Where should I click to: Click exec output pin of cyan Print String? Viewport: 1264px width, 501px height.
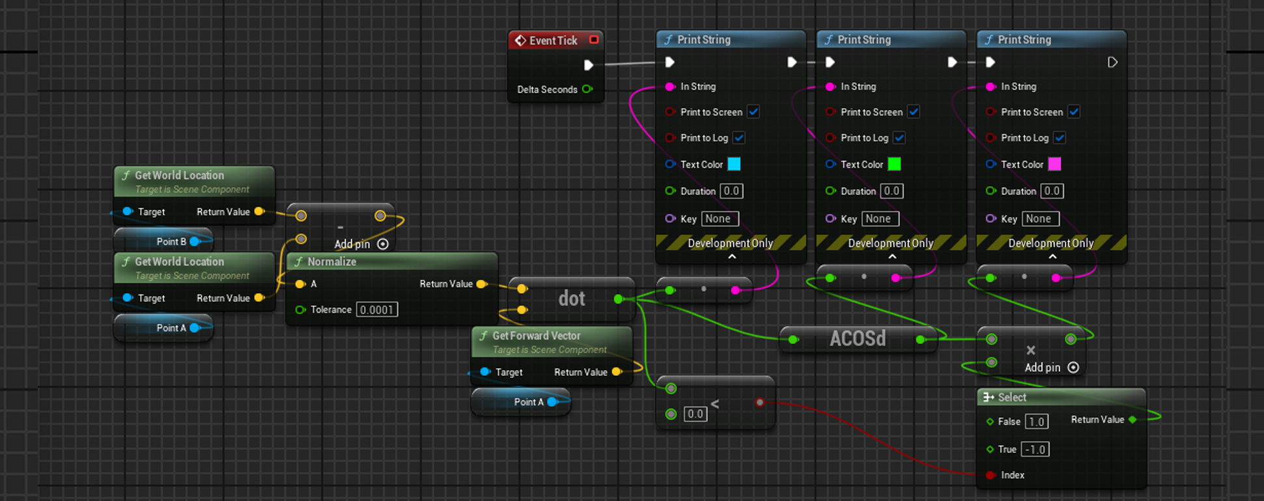pos(792,62)
